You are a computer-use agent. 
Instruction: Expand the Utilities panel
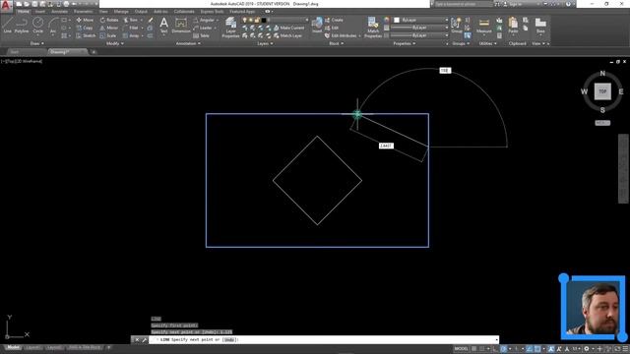pos(488,43)
